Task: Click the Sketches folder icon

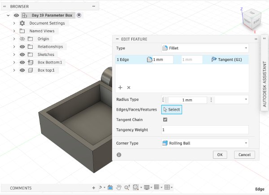Action: [x=30, y=55]
